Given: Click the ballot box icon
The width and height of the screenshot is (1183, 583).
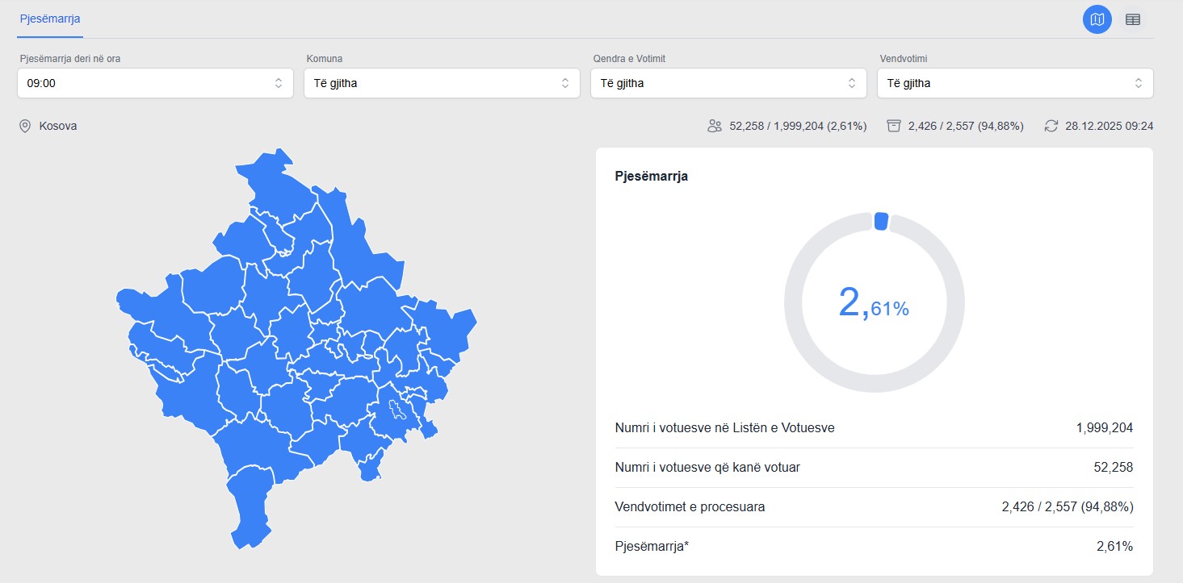Looking at the screenshot, I should (893, 126).
